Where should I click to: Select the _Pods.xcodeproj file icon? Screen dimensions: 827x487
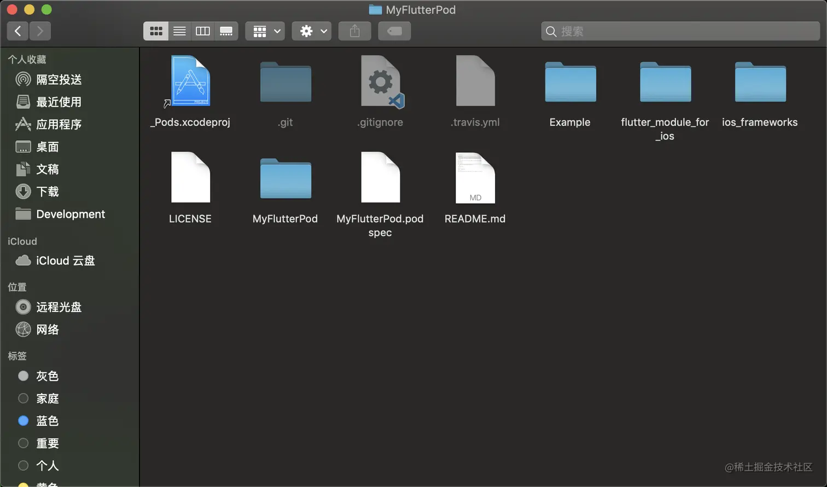click(190, 81)
